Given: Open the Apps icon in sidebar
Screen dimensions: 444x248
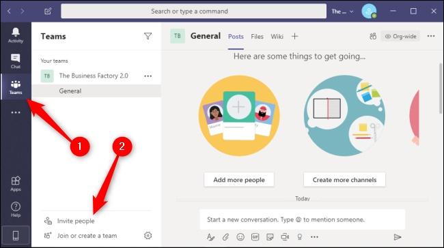Looking at the screenshot, I should [x=16, y=183].
